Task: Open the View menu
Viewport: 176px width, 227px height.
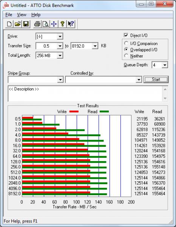Action: coord(22,15)
